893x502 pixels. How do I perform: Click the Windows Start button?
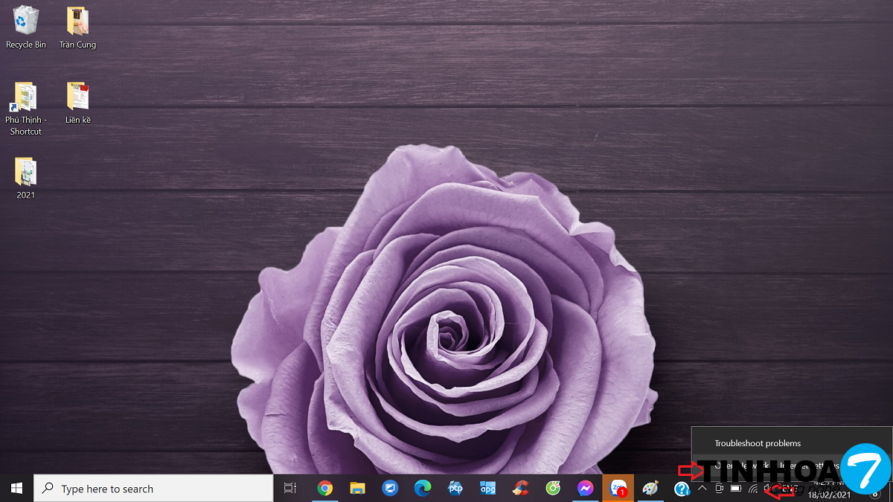click(16, 489)
